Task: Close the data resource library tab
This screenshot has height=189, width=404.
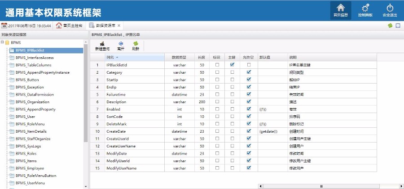Action: pyautogui.click(x=119, y=25)
